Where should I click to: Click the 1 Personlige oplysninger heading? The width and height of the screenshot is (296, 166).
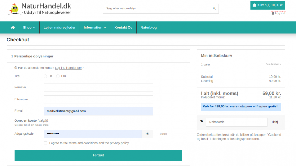pyautogui.click(x=32, y=56)
